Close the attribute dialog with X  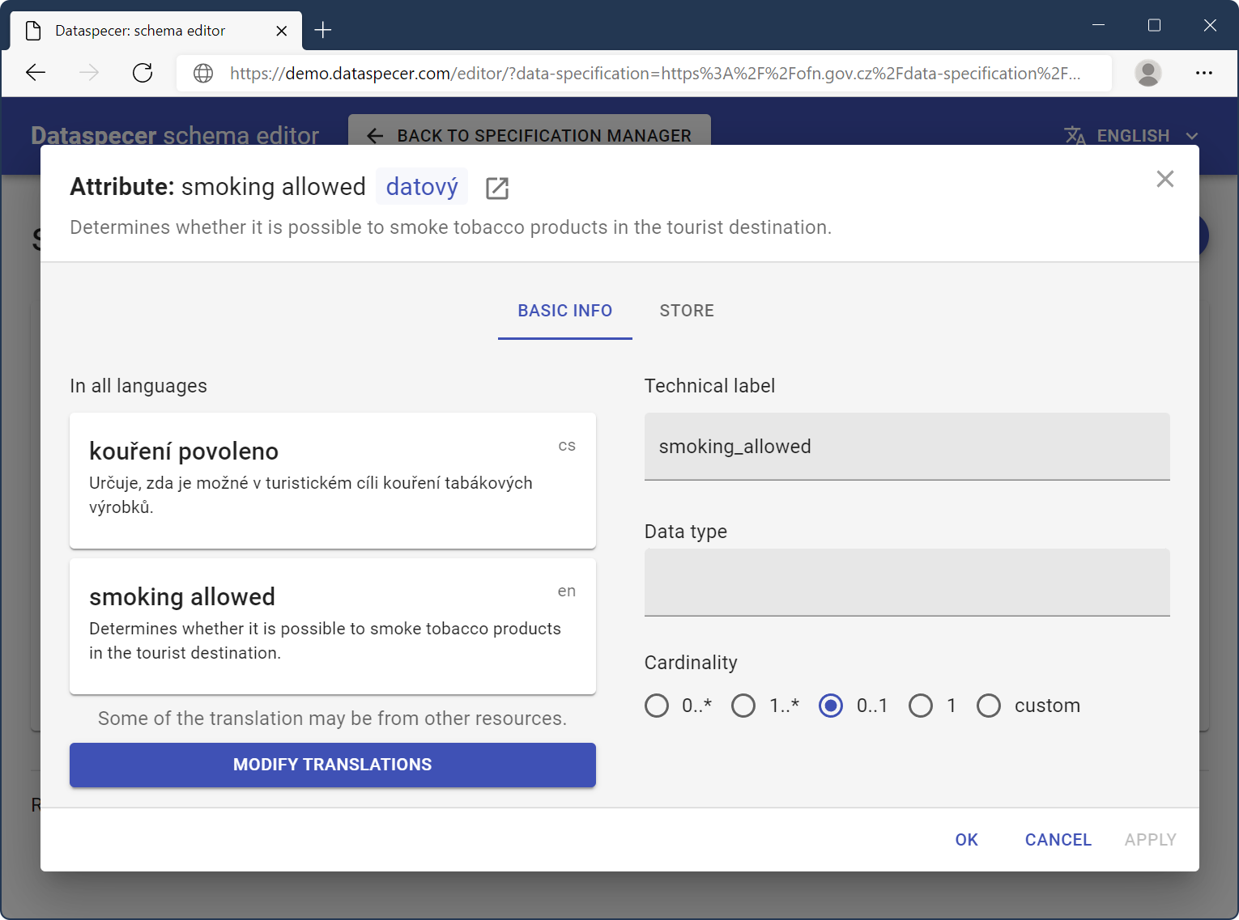click(x=1164, y=179)
